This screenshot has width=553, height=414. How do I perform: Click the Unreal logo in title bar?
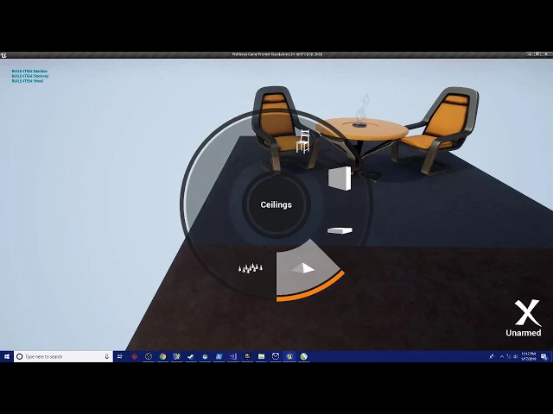pos(3,55)
